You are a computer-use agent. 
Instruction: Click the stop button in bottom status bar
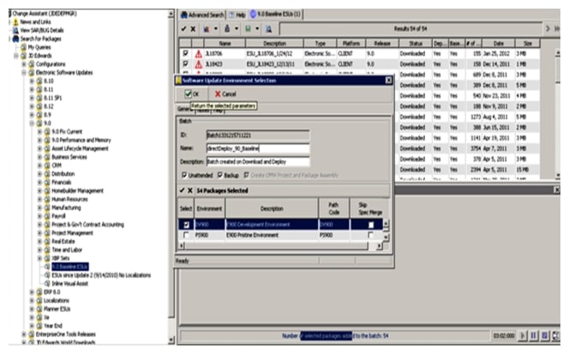click(545, 335)
